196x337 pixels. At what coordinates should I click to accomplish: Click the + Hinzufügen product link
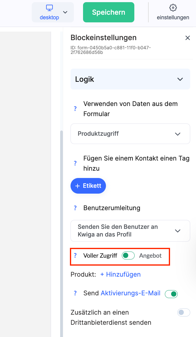[x=121, y=275]
